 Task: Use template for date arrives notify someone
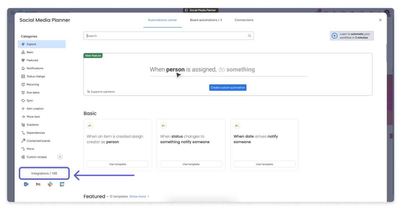point(265,164)
